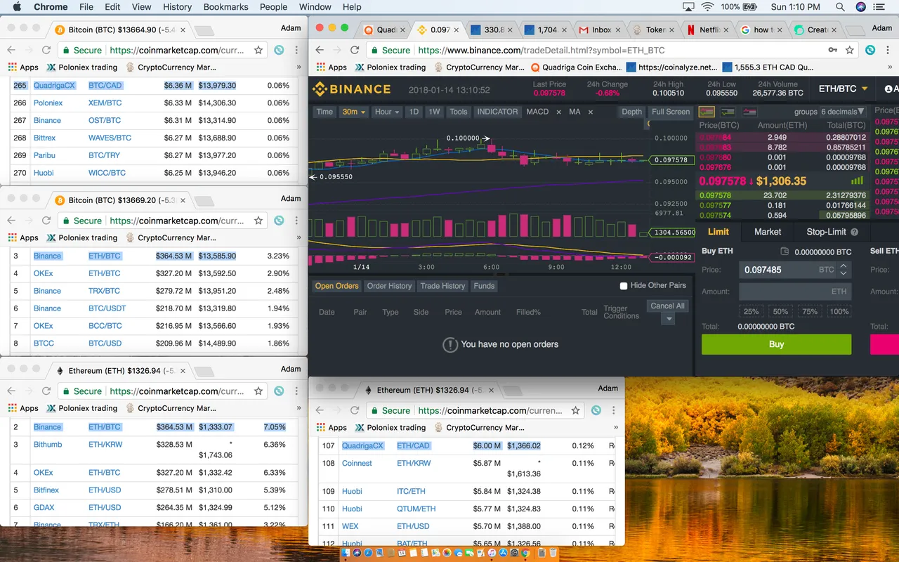Open the Funds tab

click(x=484, y=286)
